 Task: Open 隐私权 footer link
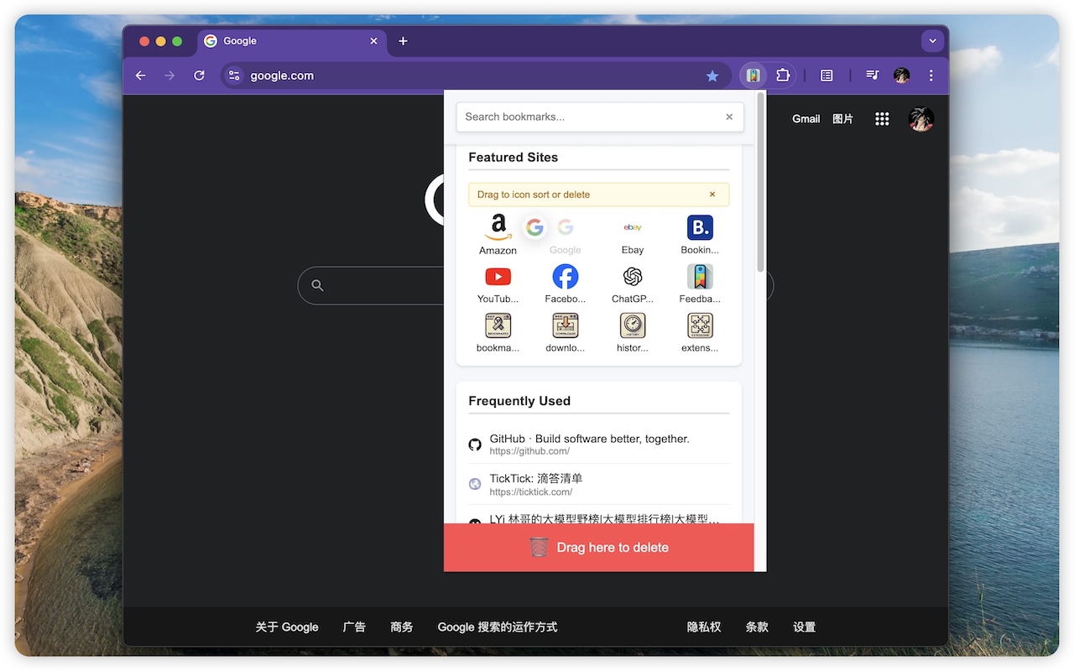coord(704,627)
